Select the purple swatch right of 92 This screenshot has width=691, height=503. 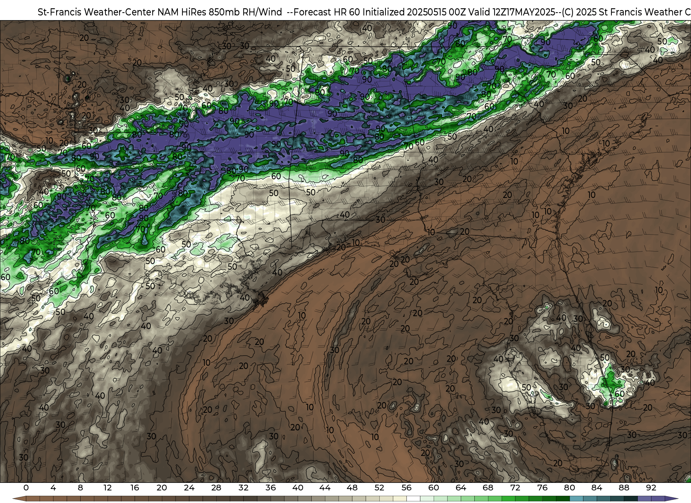tap(658, 499)
